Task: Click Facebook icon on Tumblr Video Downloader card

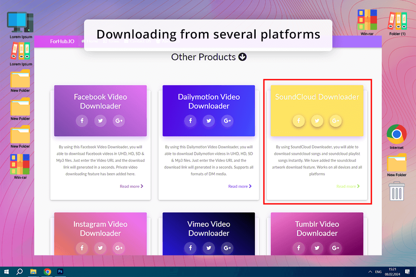Action: tap(299, 248)
